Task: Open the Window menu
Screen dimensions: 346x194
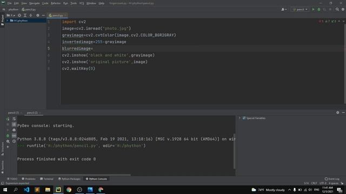Action: 91,3
